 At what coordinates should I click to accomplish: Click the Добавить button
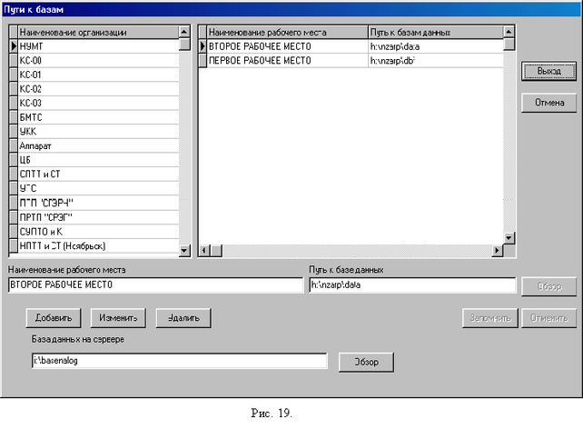[54, 318]
